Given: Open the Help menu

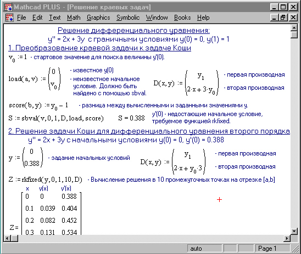Looking at the screenshot, I should click(x=203, y=18).
